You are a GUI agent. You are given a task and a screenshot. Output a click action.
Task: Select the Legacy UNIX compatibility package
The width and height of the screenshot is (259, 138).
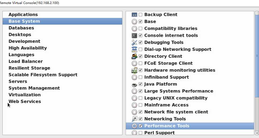(x=176, y=98)
